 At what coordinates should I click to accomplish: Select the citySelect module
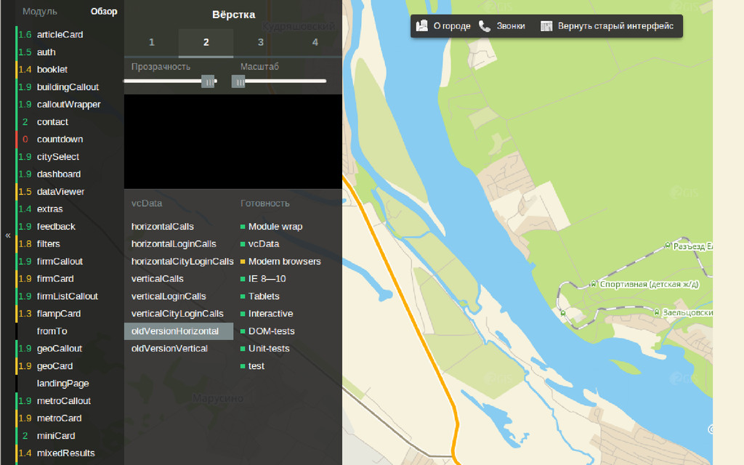tap(58, 157)
